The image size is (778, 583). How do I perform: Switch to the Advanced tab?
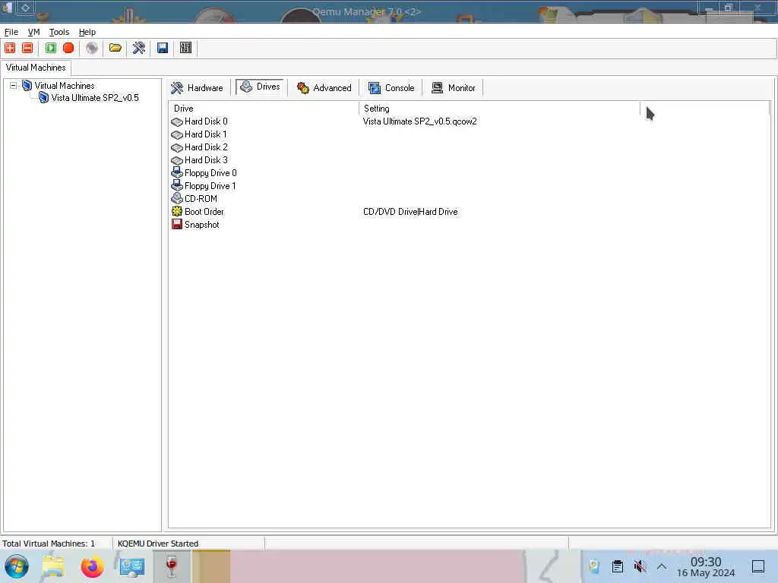pyautogui.click(x=324, y=88)
